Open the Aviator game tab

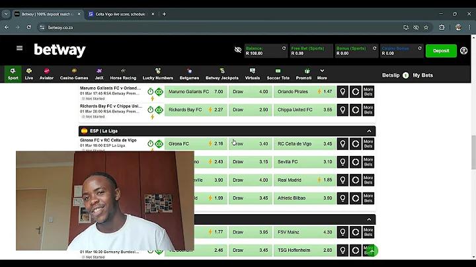pos(46,74)
